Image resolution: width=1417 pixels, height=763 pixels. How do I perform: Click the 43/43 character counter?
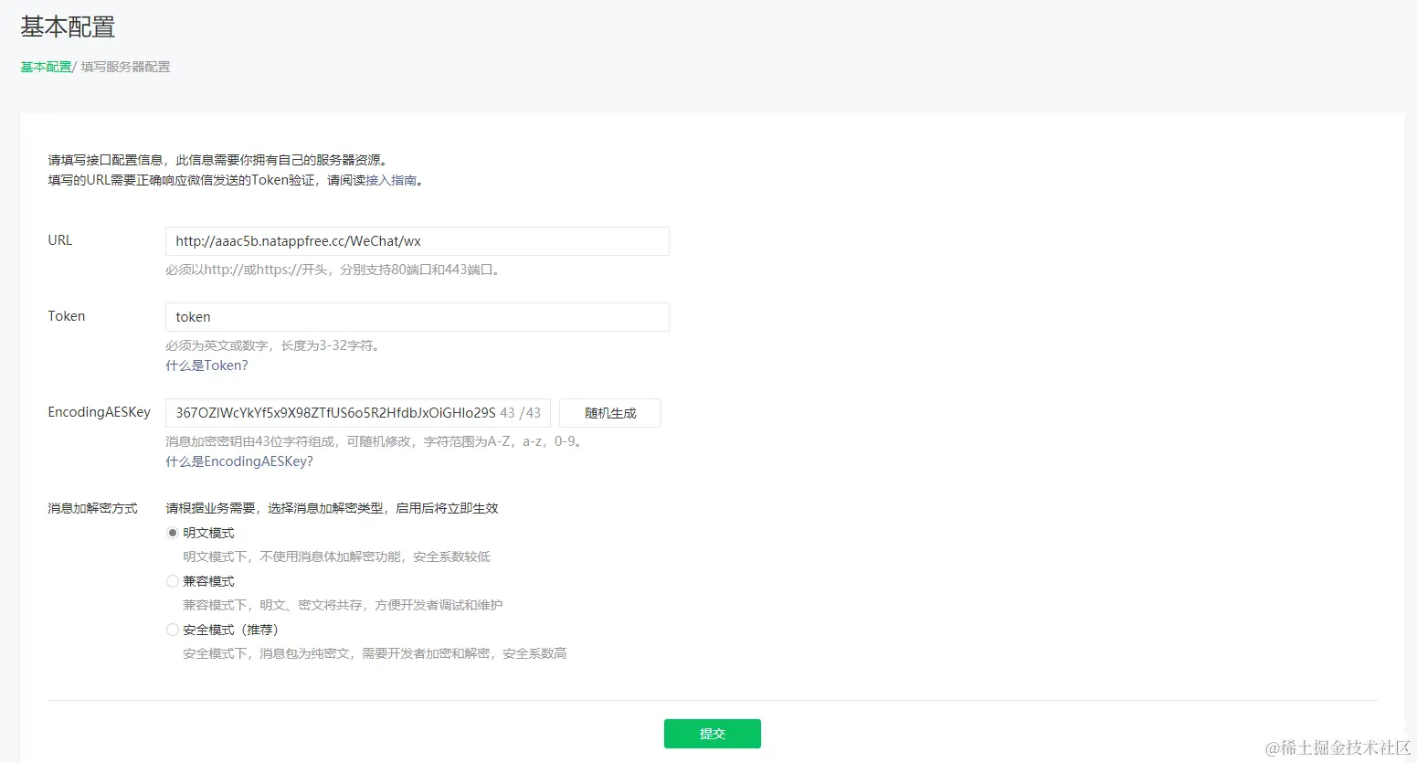[522, 412]
